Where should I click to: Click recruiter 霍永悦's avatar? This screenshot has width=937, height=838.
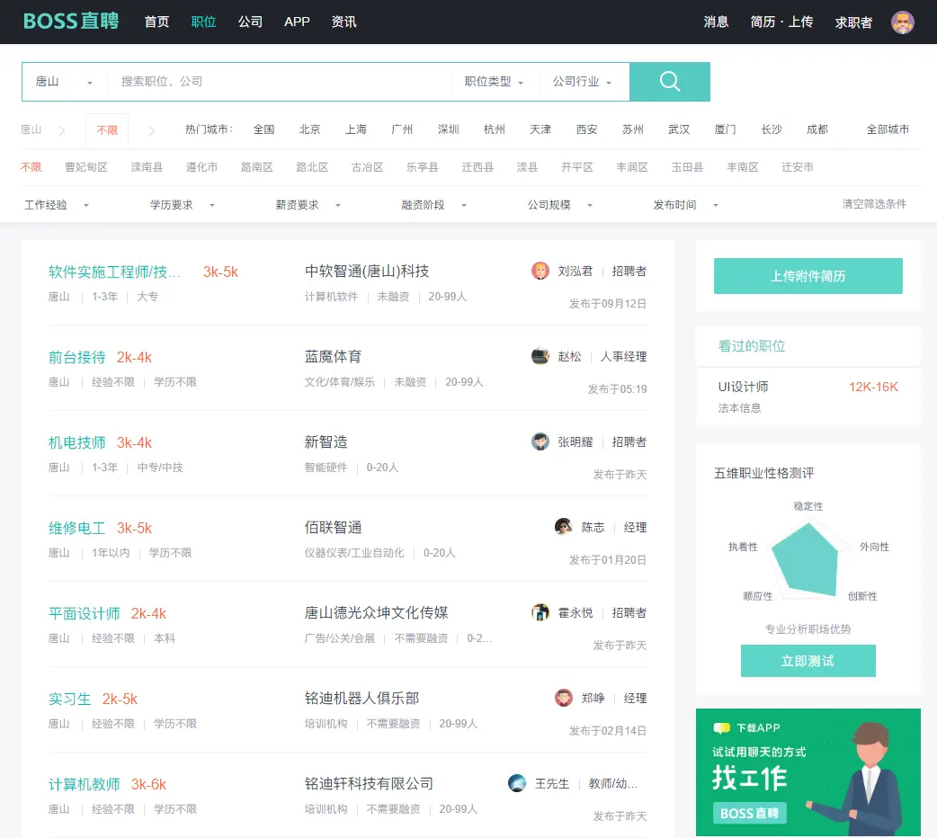tap(540, 612)
